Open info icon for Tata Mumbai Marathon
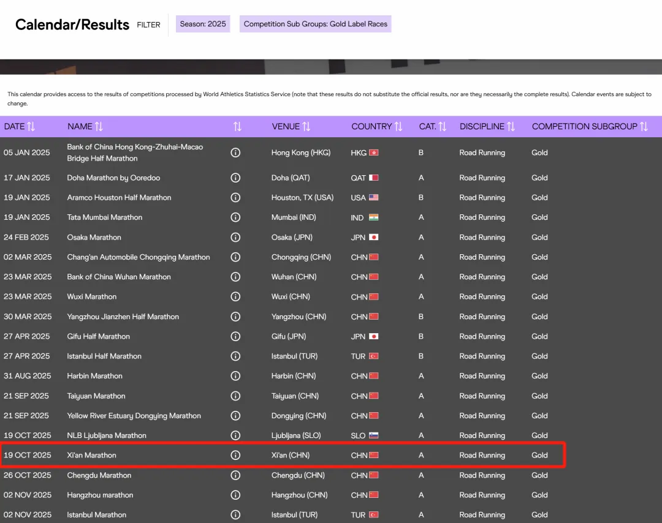The image size is (662, 523). (x=235, y=217)
